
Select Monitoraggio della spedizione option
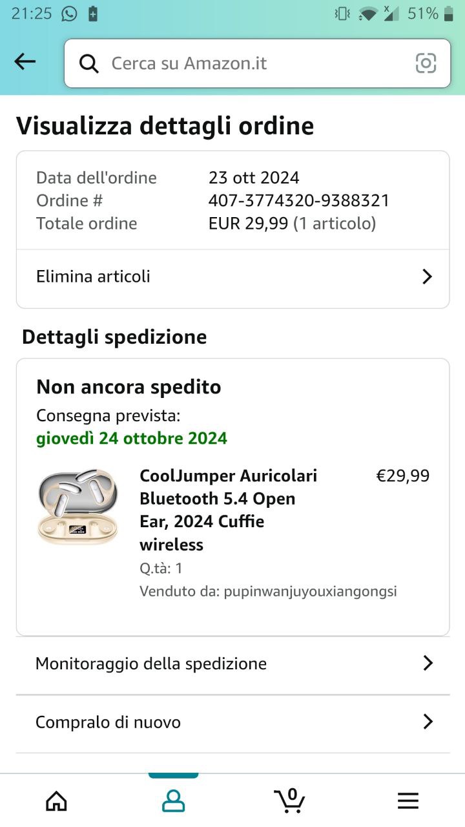(x=194, y=664)
